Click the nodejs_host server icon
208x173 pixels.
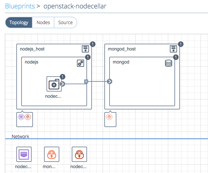pos(85,49)
